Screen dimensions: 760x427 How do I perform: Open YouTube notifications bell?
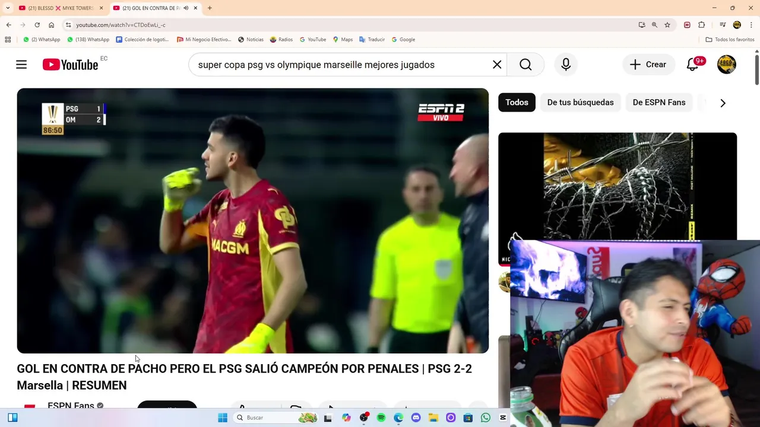coord(692,65)
